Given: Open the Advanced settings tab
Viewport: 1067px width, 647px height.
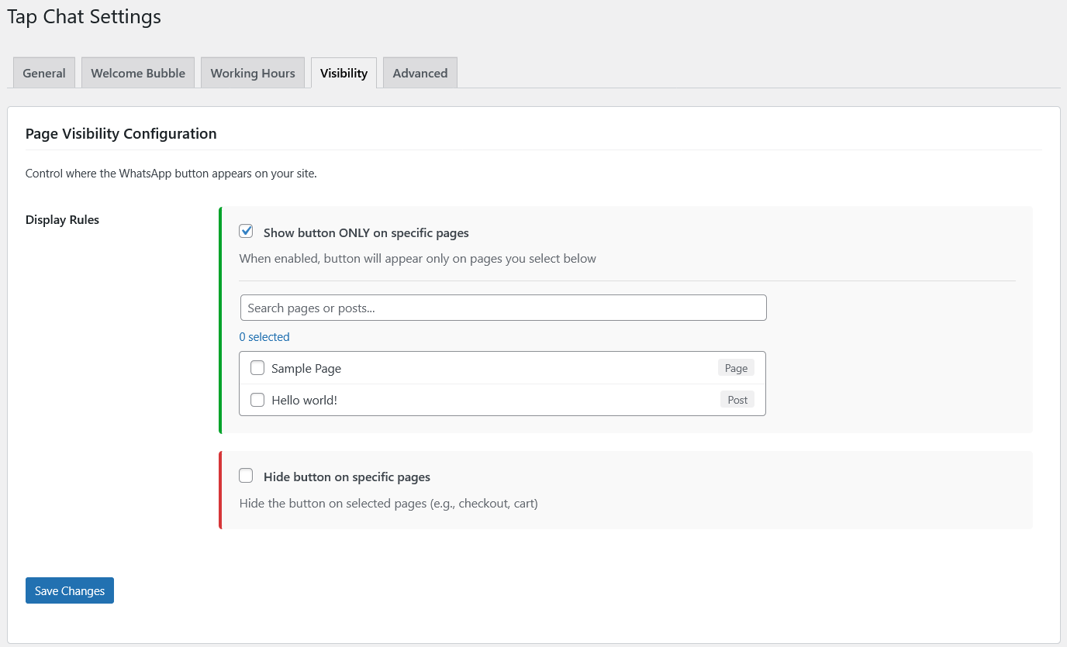Looking at the screenshot, I should [420, 73].
